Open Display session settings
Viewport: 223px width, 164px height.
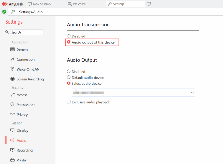click(22, 130)
